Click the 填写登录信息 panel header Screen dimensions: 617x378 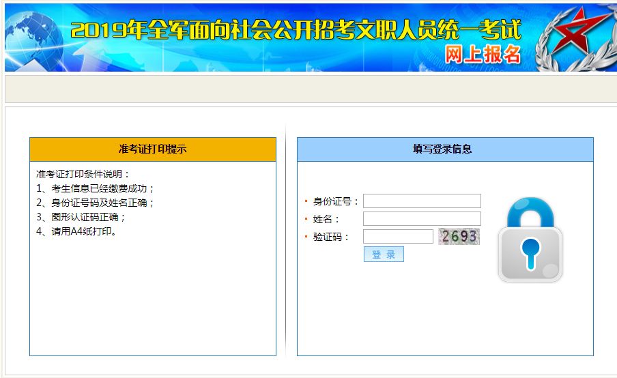click(445, 149)
